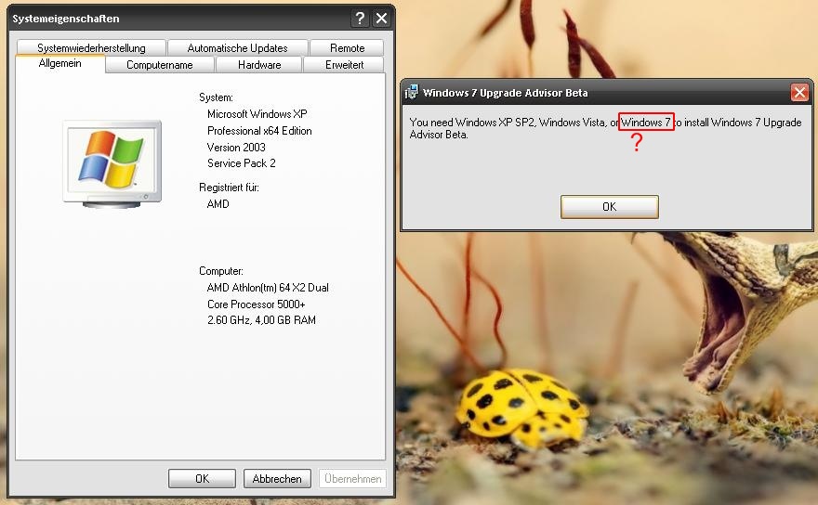Click the 'Registriert für:' label
This screenshot has width=818, height=505.
[229, 188]
